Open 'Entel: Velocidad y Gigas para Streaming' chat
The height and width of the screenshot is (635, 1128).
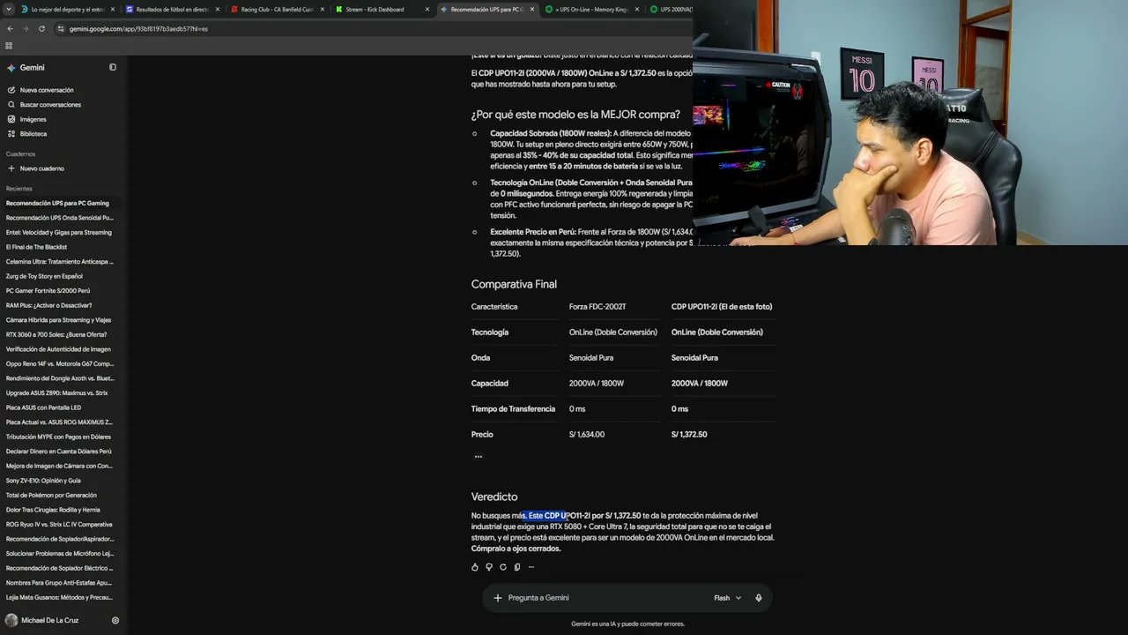pyautogui.click(x=59, y=233)
